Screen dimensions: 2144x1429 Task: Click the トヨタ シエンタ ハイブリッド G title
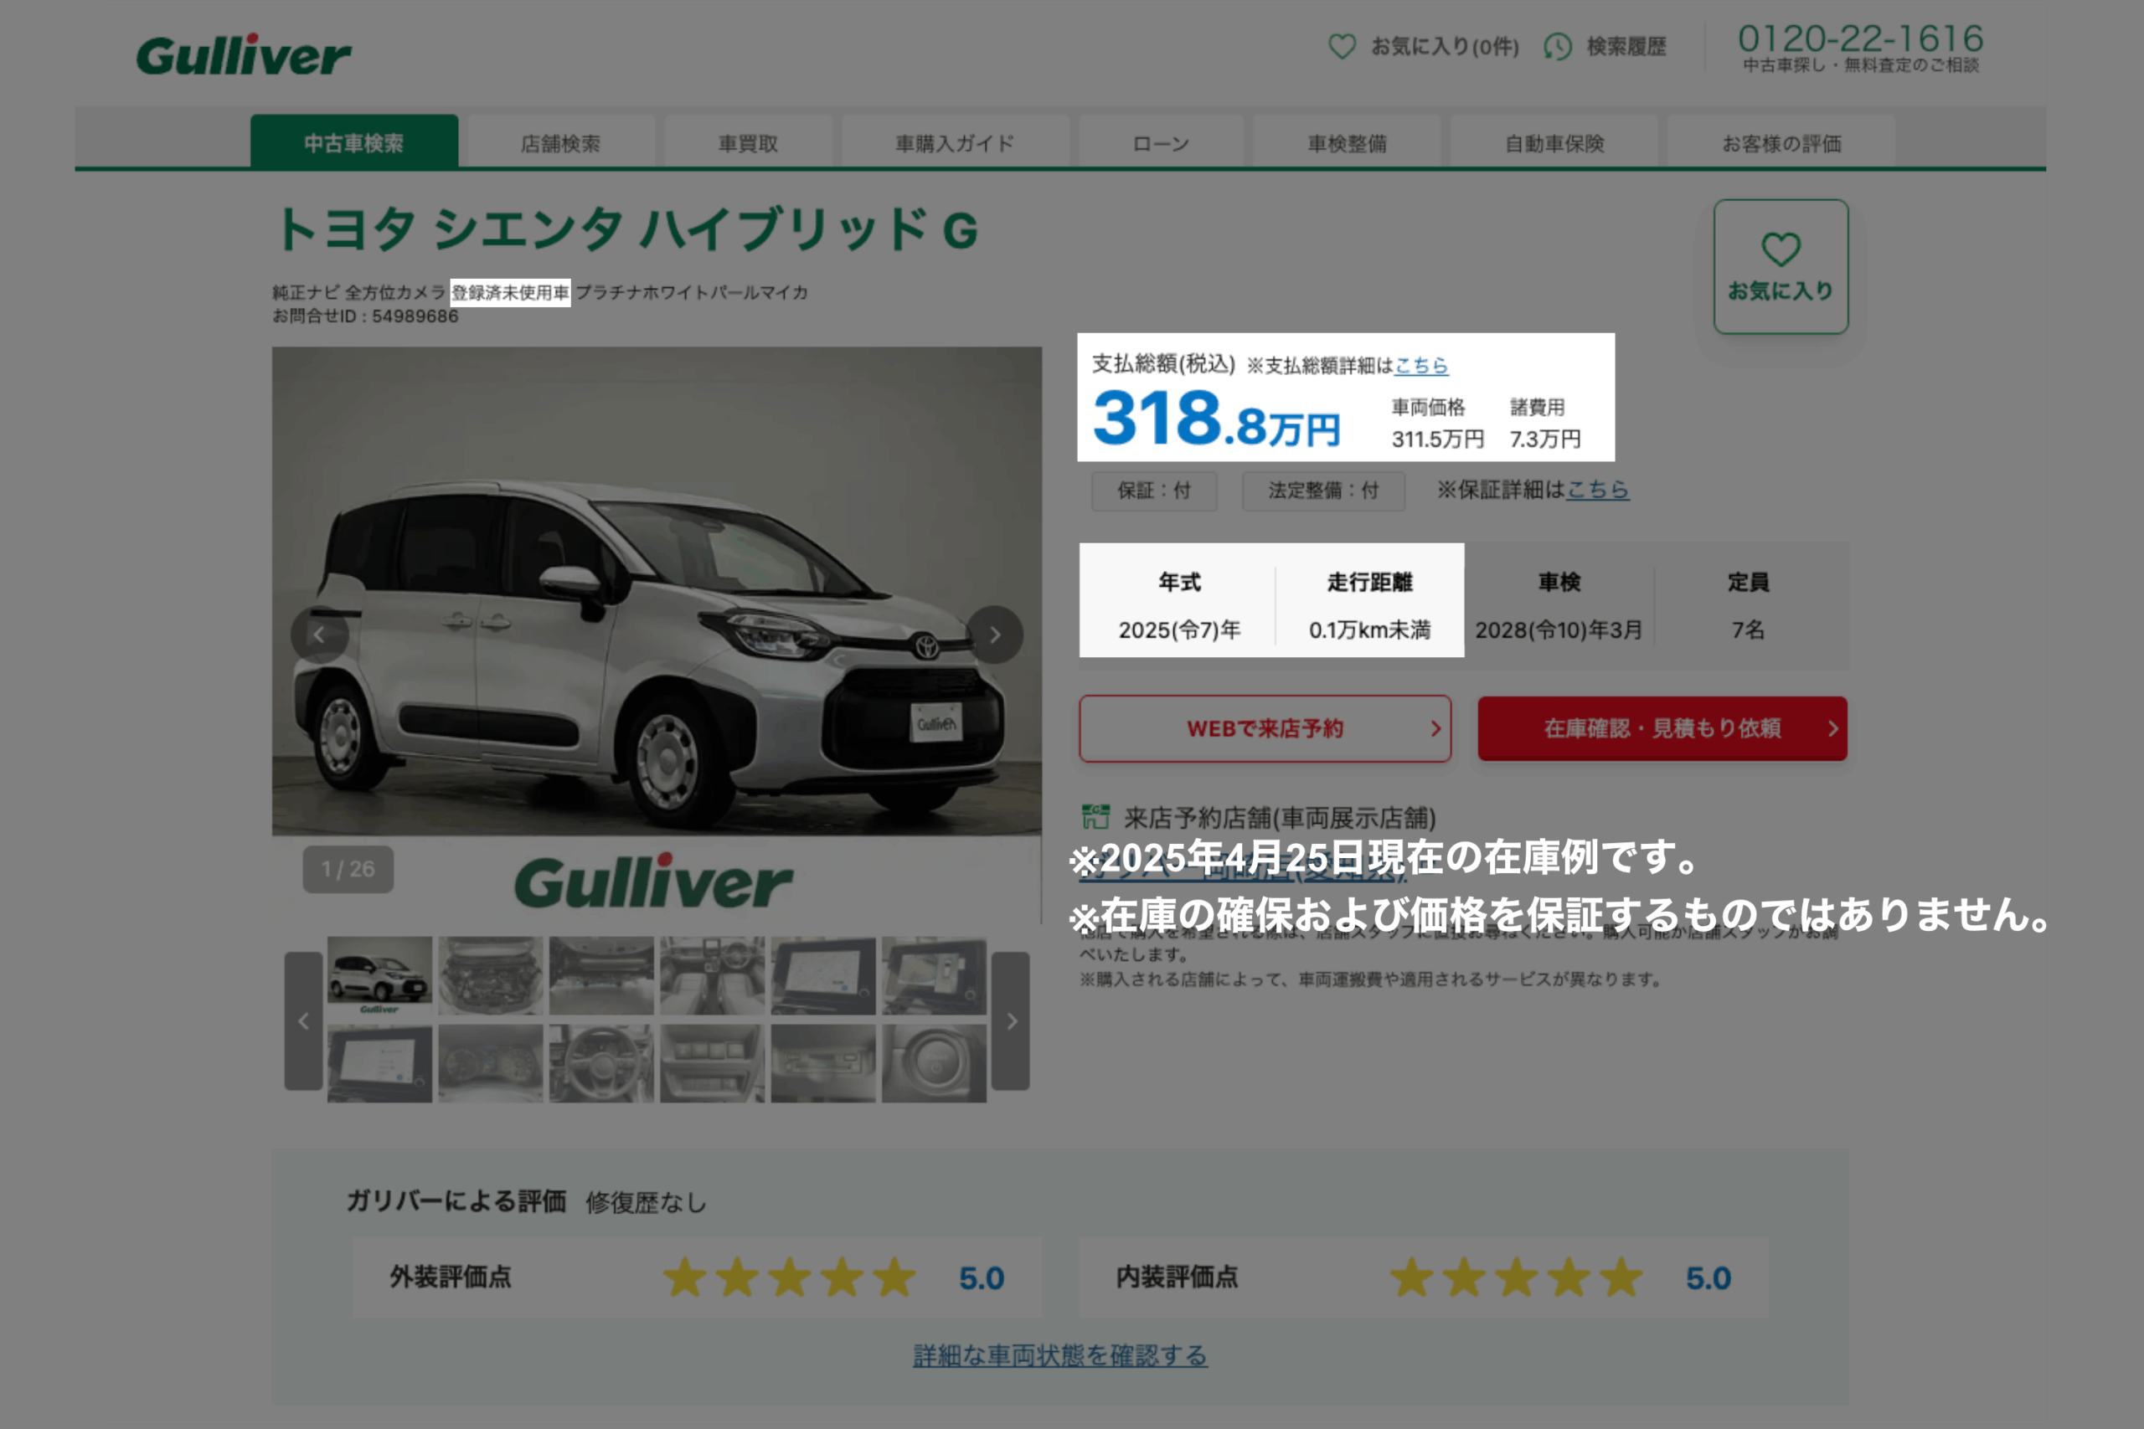point(627,229)
